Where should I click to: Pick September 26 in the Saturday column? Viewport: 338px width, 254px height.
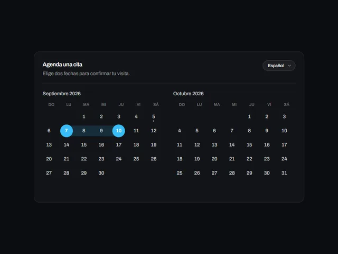154,159
